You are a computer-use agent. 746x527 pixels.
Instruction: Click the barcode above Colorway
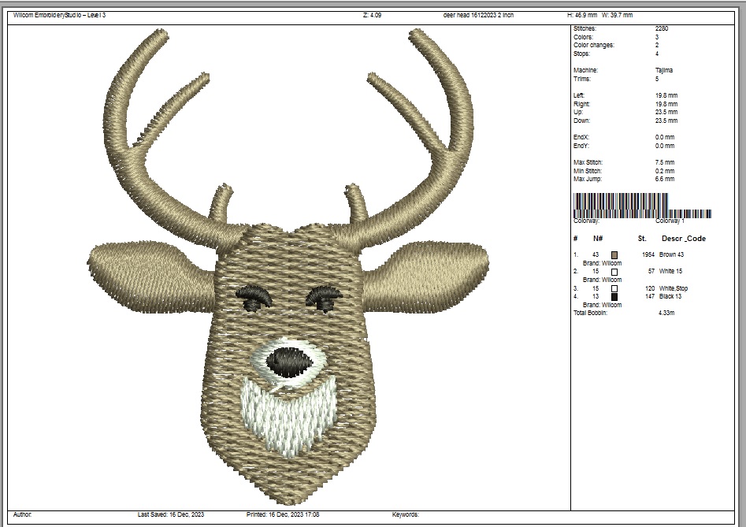point(621,203)
